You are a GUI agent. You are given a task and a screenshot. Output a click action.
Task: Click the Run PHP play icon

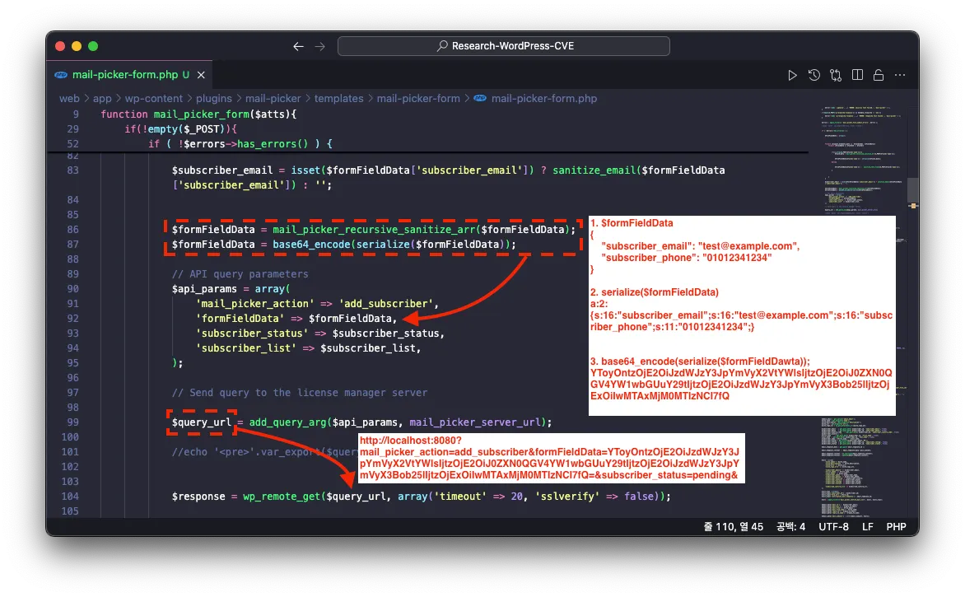792,75
